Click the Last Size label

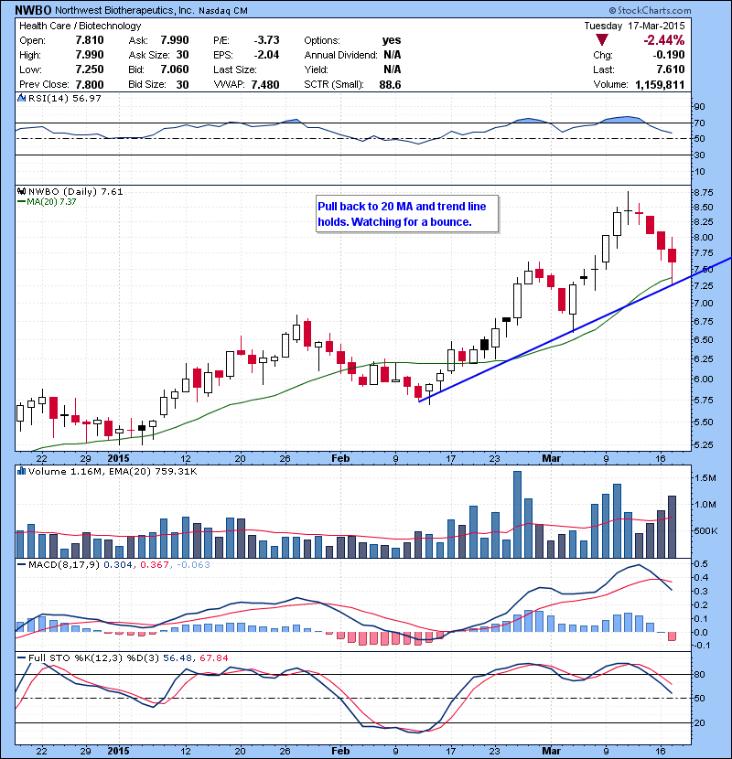coord(235,69)
